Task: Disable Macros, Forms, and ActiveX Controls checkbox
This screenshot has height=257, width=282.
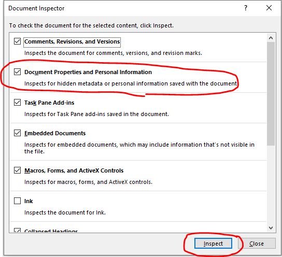Action: pos(17,170)
